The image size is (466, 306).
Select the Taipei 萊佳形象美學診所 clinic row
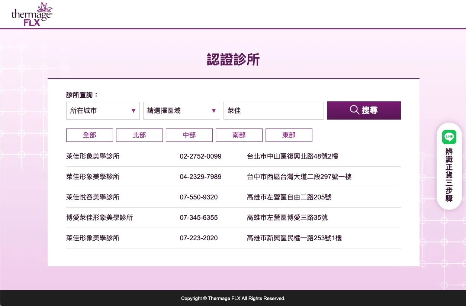click(93, 156)
